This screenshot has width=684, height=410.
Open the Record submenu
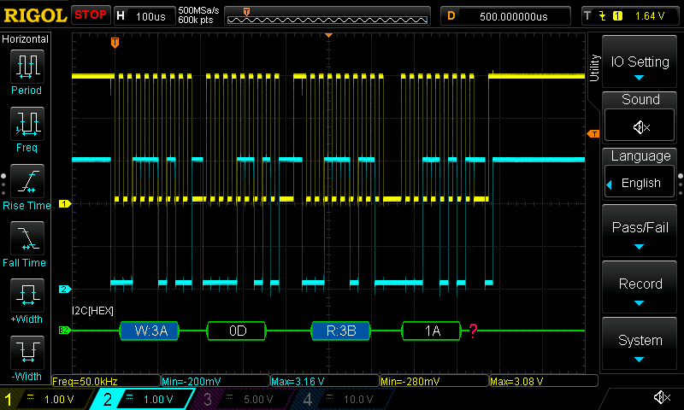(640, 287)
